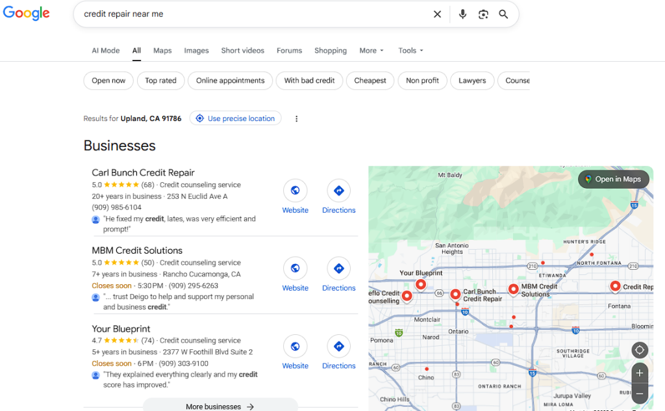Viewport: 665px width, 411px height.
Task: Open Carl Bunch Credit Repair website icon
Action: click(x=295, y=191)
